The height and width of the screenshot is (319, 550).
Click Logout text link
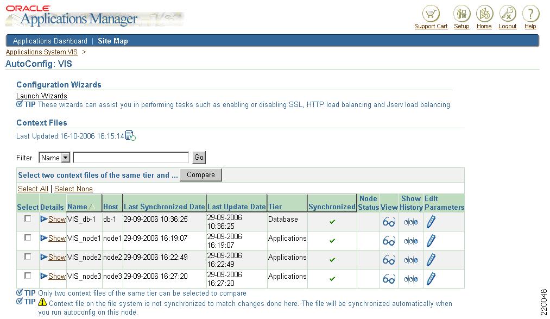pos(508,26)
